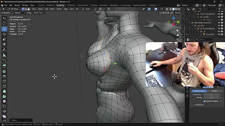Expand the Move operator panel

click(21, 120)
